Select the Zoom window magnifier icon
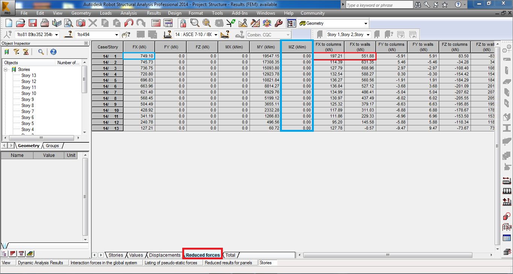This screenshot has height=274, width=513. click(195, 23)
